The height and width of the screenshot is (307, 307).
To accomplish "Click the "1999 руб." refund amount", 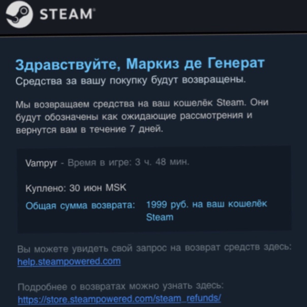I will click(167, 204).
